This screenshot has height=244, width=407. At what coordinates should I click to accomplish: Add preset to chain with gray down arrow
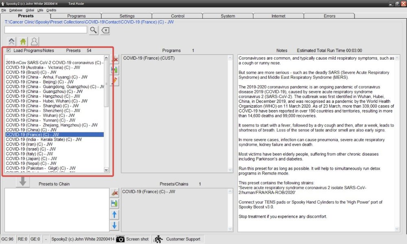click(x=23, y=182)
